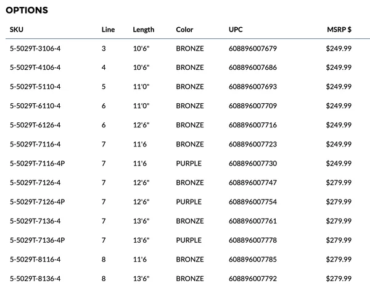Click the Length column header
The height and width of the screenshot is (304, 370).
(144, 30)
